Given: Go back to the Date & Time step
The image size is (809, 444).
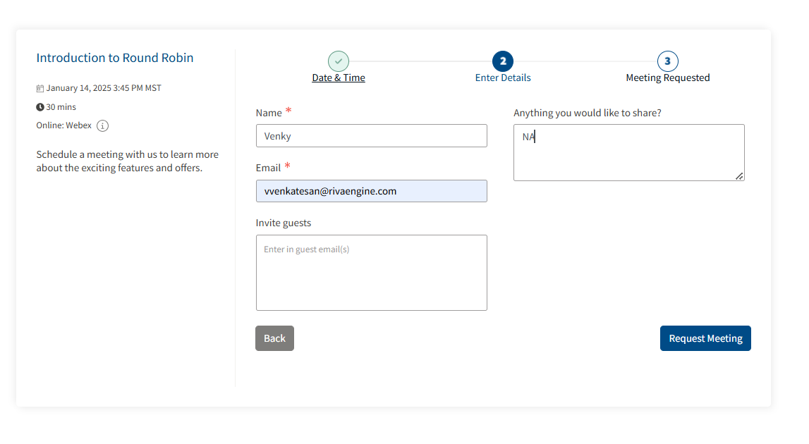Looking at the screenshot, I should tap(339, 78).
